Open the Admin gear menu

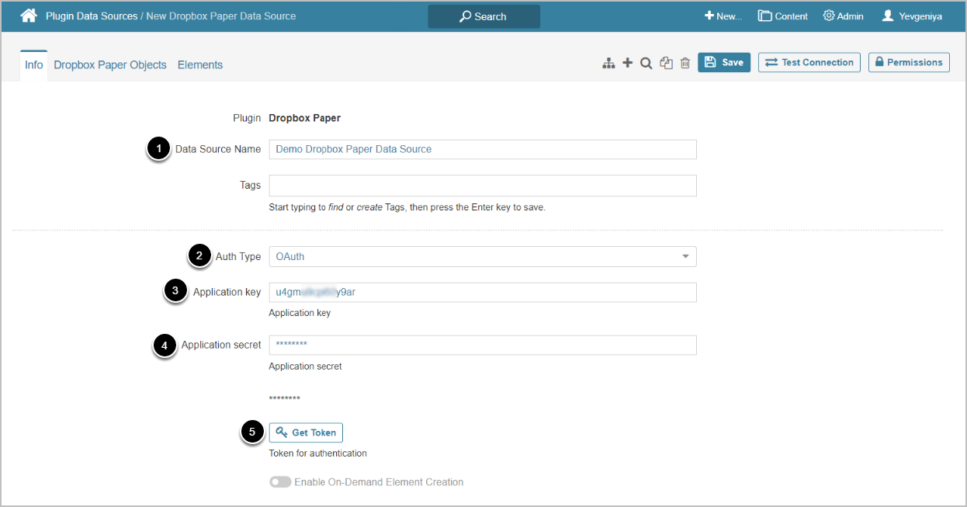843,16
